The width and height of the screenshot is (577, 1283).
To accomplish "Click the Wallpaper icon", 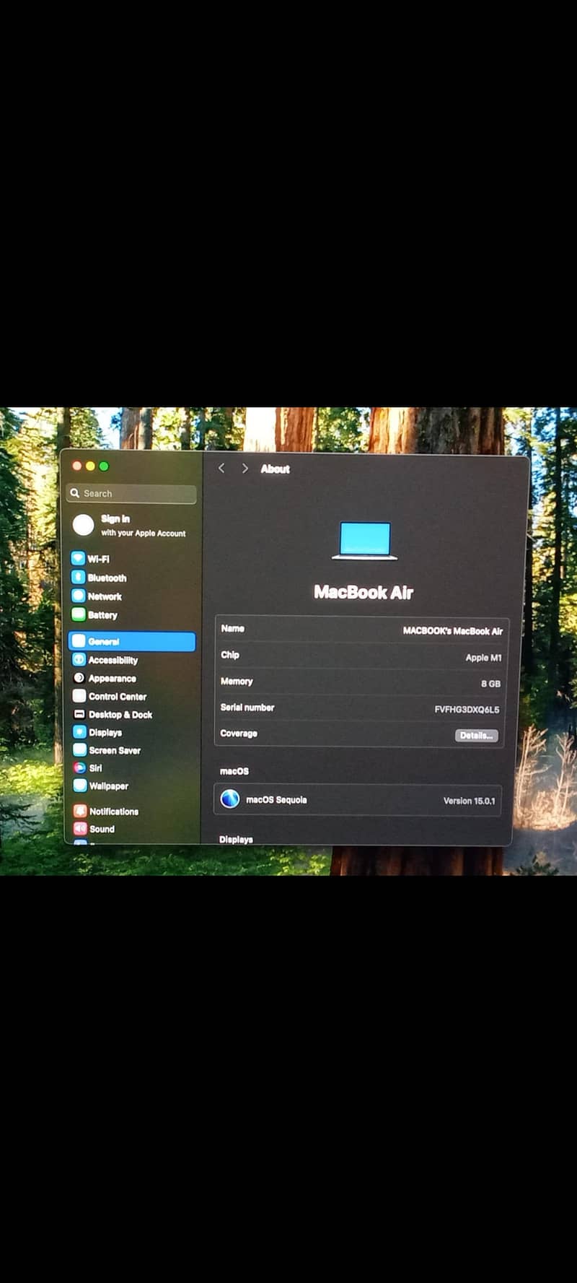I will point(79,785).
